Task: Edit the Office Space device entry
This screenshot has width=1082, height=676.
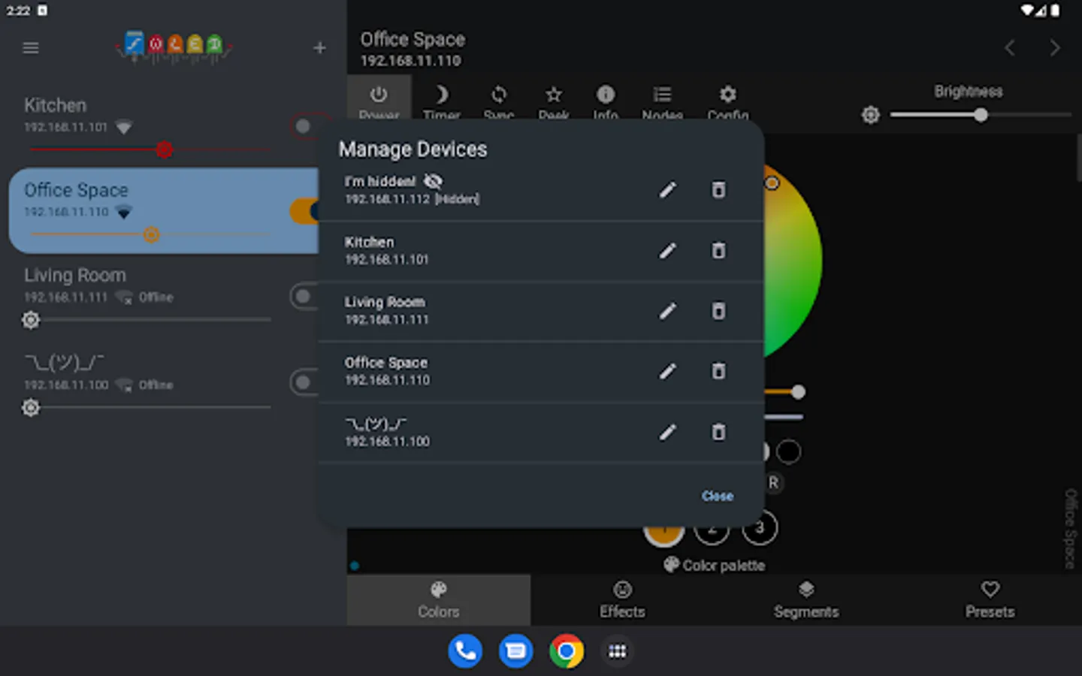Action: 667,371
